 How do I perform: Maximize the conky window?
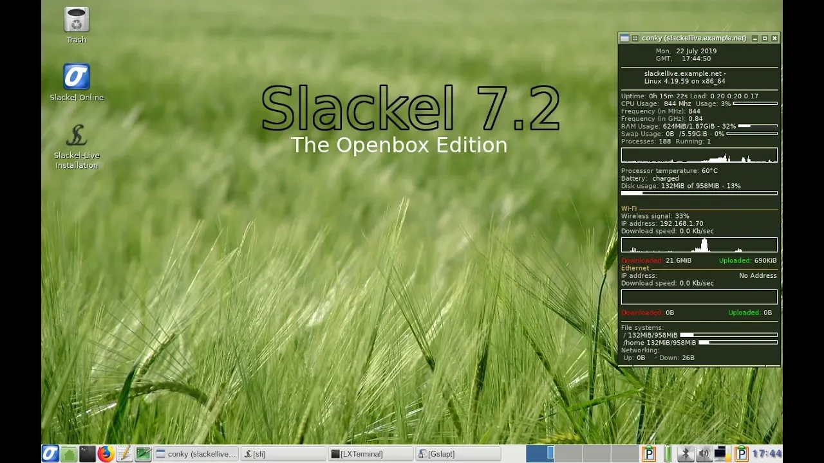[x=765, y=39]
